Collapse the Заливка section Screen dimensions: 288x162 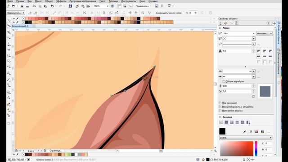point(220,117)
